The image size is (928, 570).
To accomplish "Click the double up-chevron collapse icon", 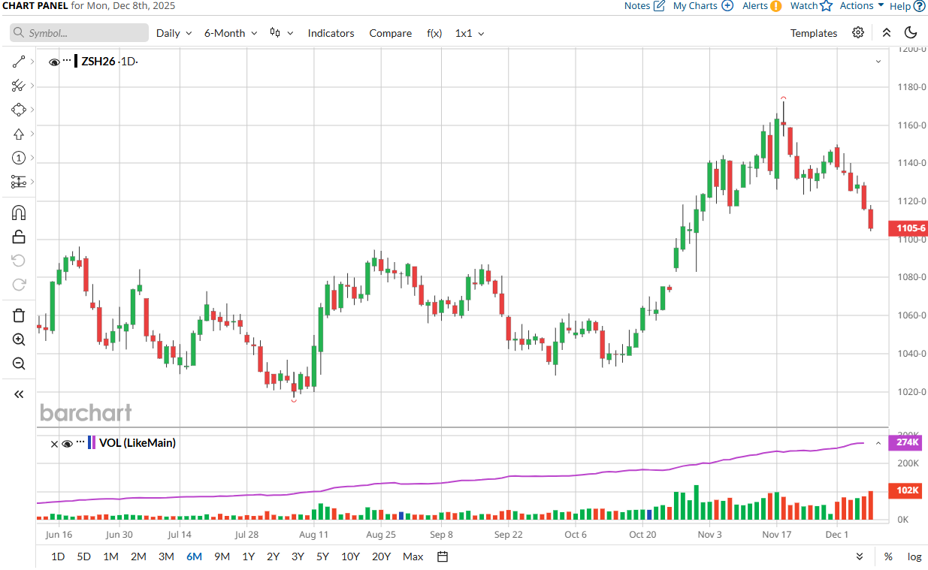I will pos(887,32).
